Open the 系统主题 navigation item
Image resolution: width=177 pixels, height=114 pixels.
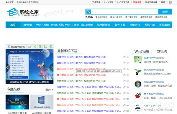150,25
